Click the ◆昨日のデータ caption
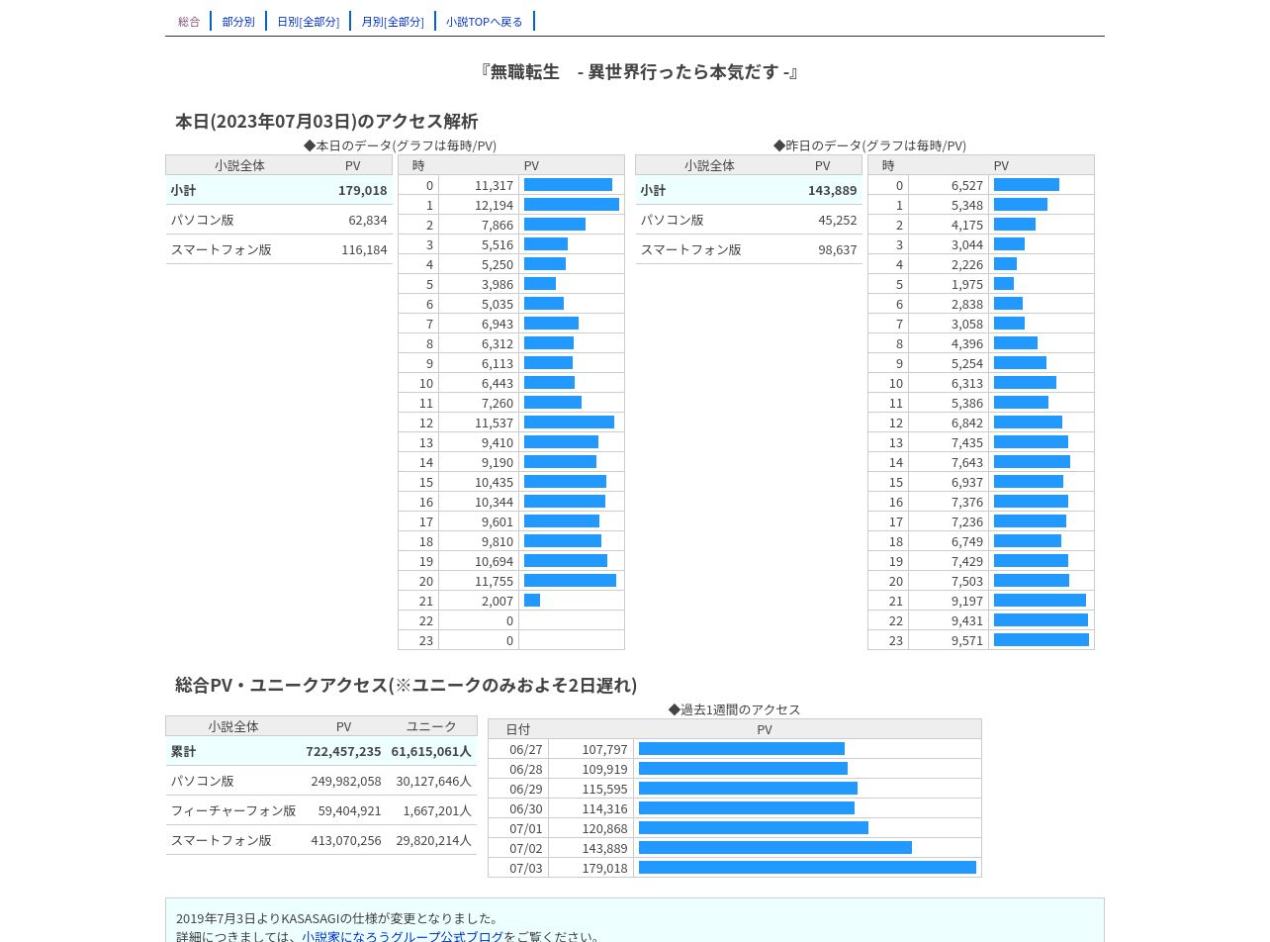The height and width of the screenshot is (942, 1270). (869, 145)
